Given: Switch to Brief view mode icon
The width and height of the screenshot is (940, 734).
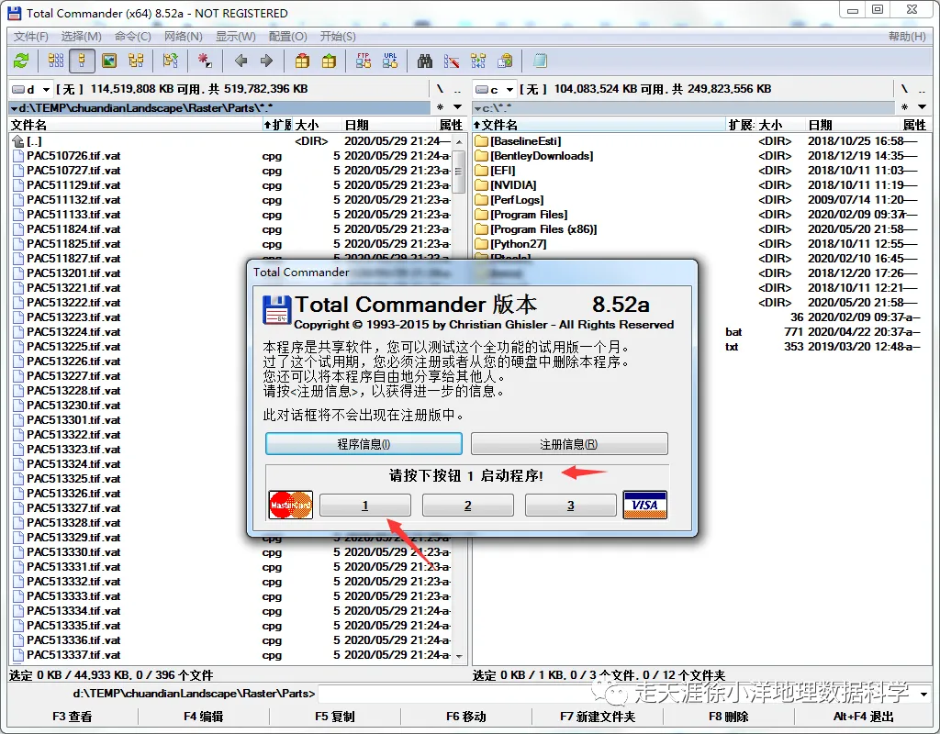Looking at the screenshot, I should click(55, 61).
